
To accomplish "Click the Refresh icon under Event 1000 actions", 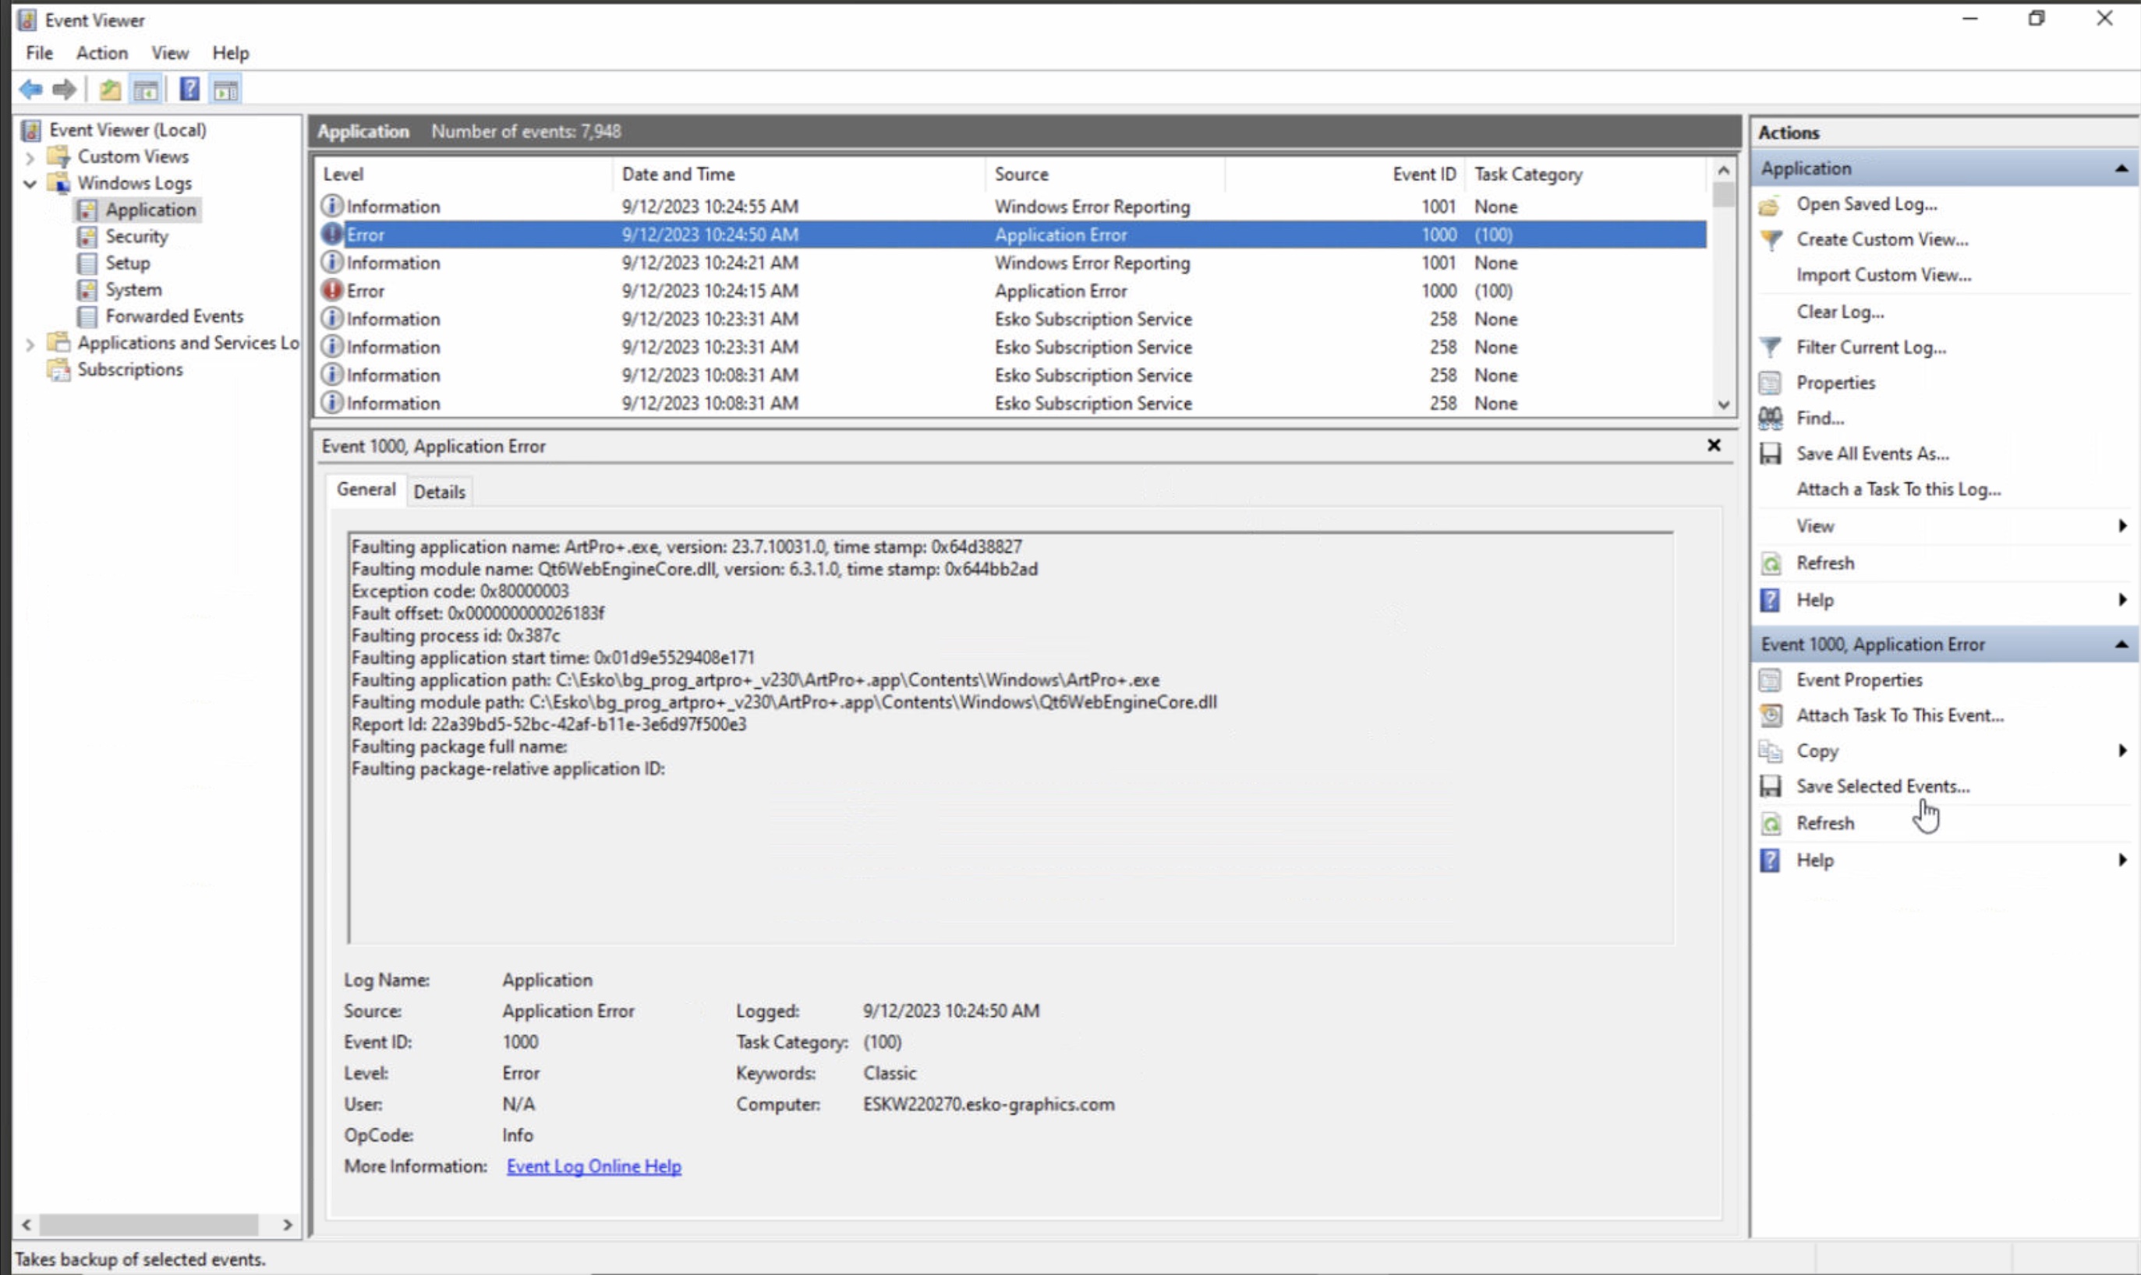I will pyautogui.click(x=1771, y=822).
